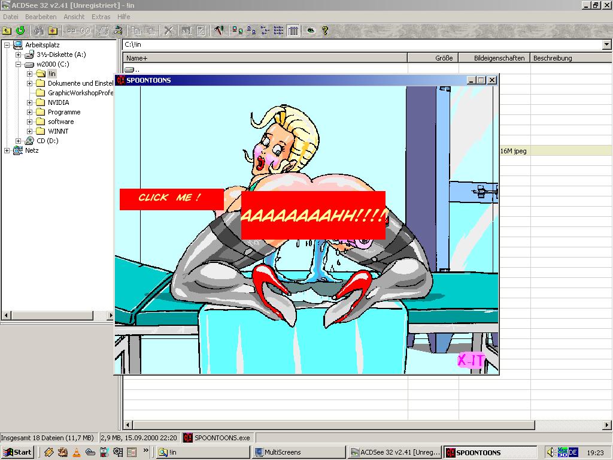Image resolution: width=613 pixels, height=460 pixels.
Task: Select Dokumente und Einstel folder in tree
Action: click(80, 83)
